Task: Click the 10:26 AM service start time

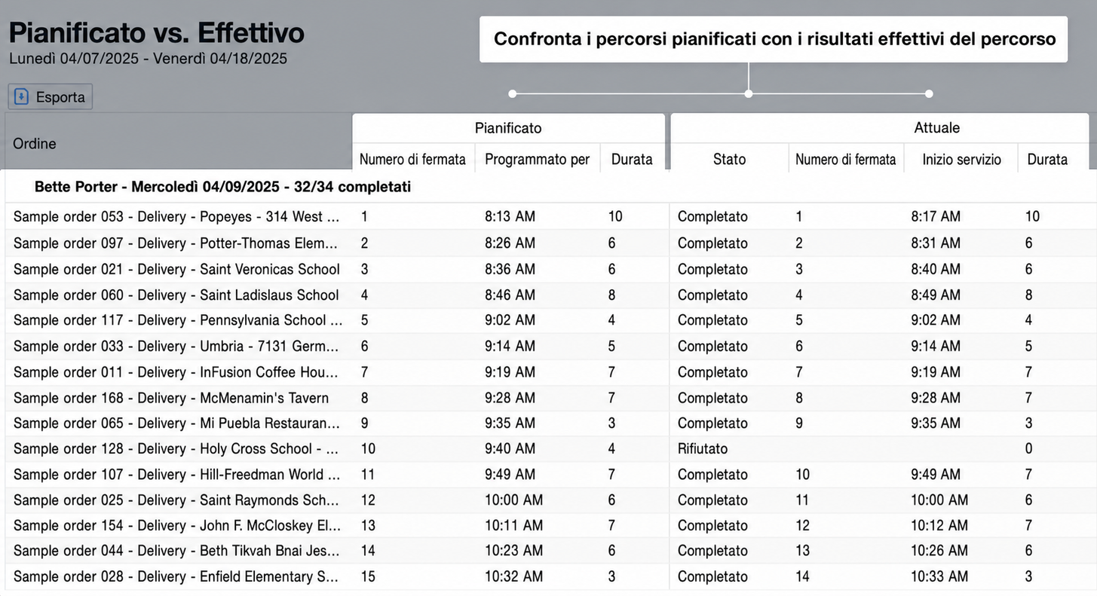Action: click(x=939, y=552)
